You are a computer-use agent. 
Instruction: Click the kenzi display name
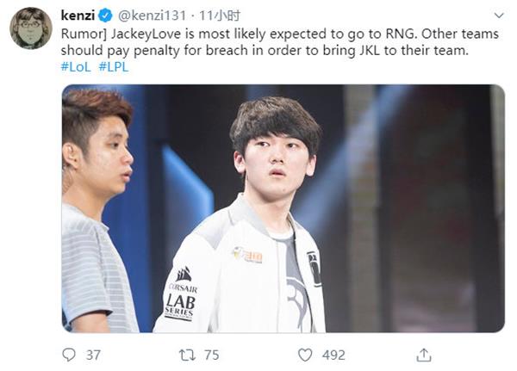[78, 15]
